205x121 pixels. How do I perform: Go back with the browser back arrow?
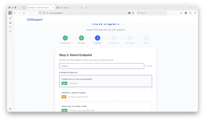point(15,13)
